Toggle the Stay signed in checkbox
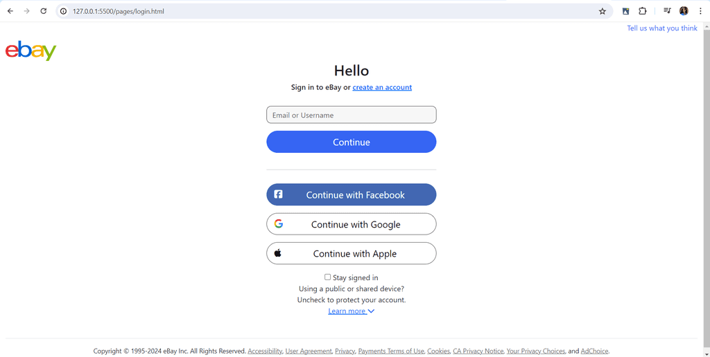Viewport: 710px width, 357px height. pyautogui.click(x=327, y=277)
